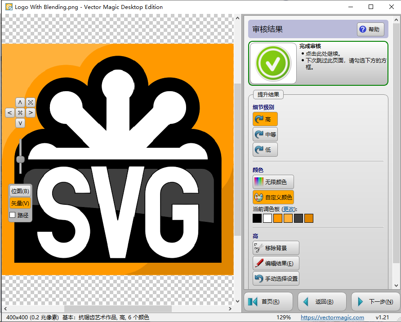Choose 自定义颜色 color mode
The width and height of the screenshot is (401, 322).
[x=273, y=197]
